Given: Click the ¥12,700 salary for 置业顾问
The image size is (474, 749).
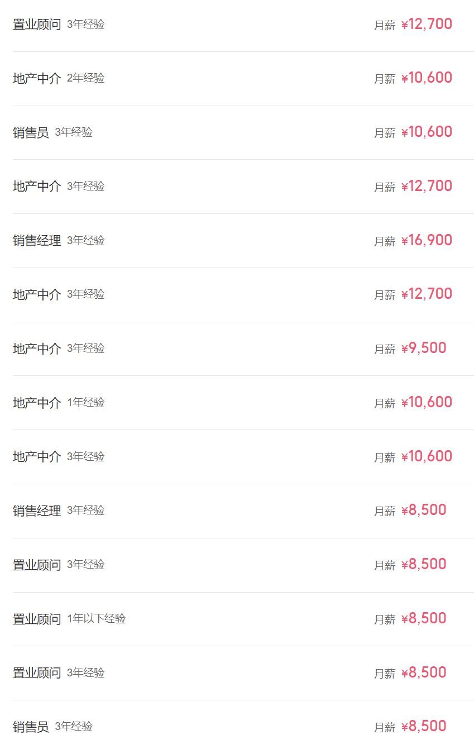Looking at the screenshot, I should 427,25.
